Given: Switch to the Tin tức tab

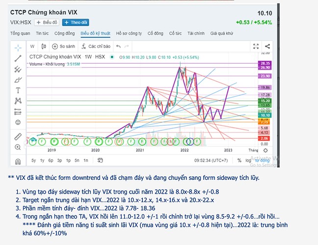Looking at the screenshot, I should pos(42,33).
